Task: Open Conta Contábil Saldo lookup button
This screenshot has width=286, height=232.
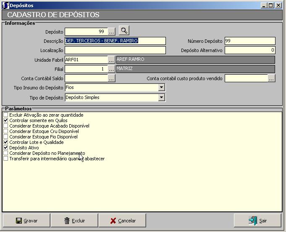Action: click(x=111, y=78)
